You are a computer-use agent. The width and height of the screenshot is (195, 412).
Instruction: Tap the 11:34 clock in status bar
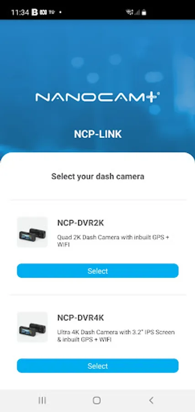pyautogui.click(x=20, y=12)
